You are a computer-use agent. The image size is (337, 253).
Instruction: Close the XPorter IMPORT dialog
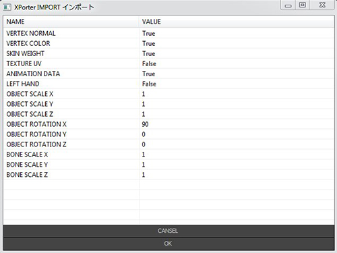click(322, 5)
